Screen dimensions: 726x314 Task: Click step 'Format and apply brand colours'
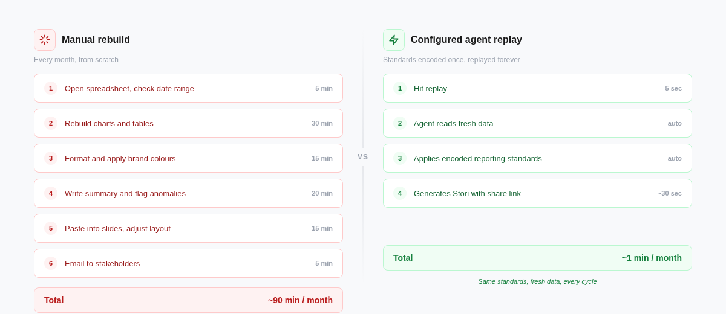coord(188,158)
